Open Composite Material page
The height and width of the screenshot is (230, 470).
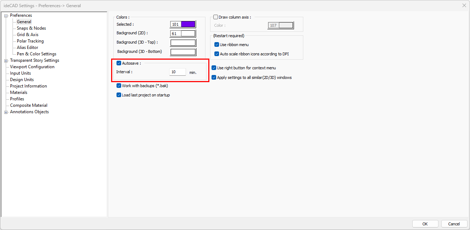pos(29,105)
